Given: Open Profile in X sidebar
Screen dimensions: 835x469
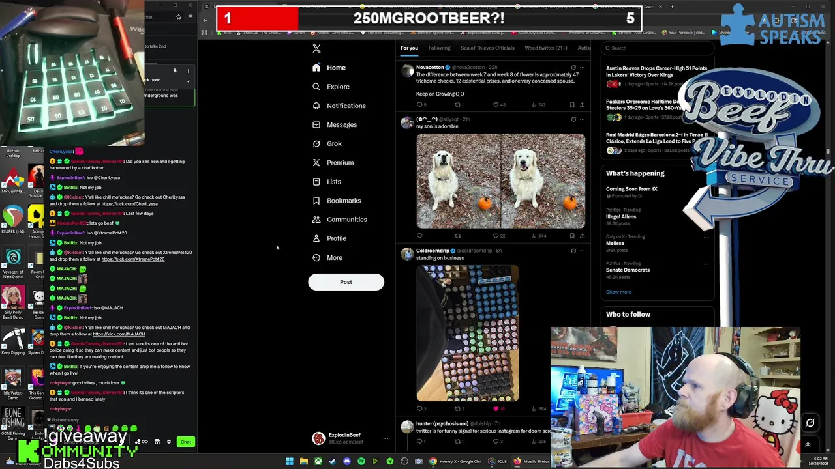Looking at the screenshot, I should pyautogui.click(x=329, y=238).
